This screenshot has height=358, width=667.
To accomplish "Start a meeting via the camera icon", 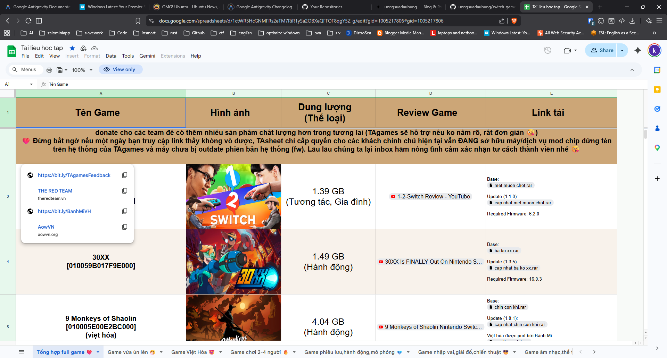I will coord(567,50).
